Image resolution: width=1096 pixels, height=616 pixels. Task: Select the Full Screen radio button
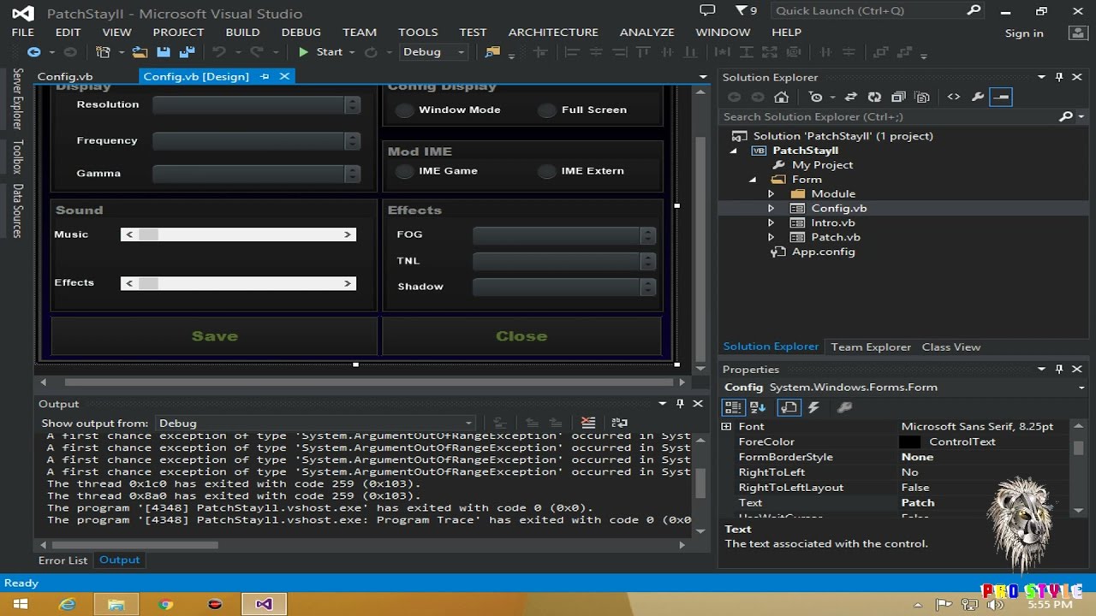[546, 110]
